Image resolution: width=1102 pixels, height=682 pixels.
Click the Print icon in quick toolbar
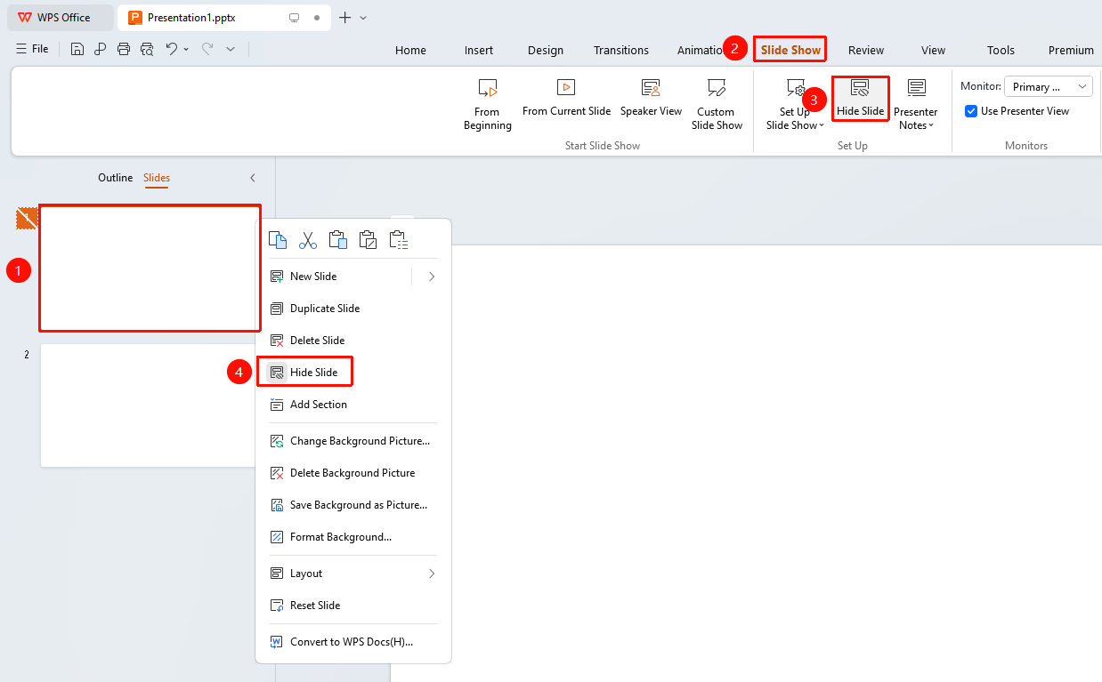pyautogui.click(x=124, y=50)
